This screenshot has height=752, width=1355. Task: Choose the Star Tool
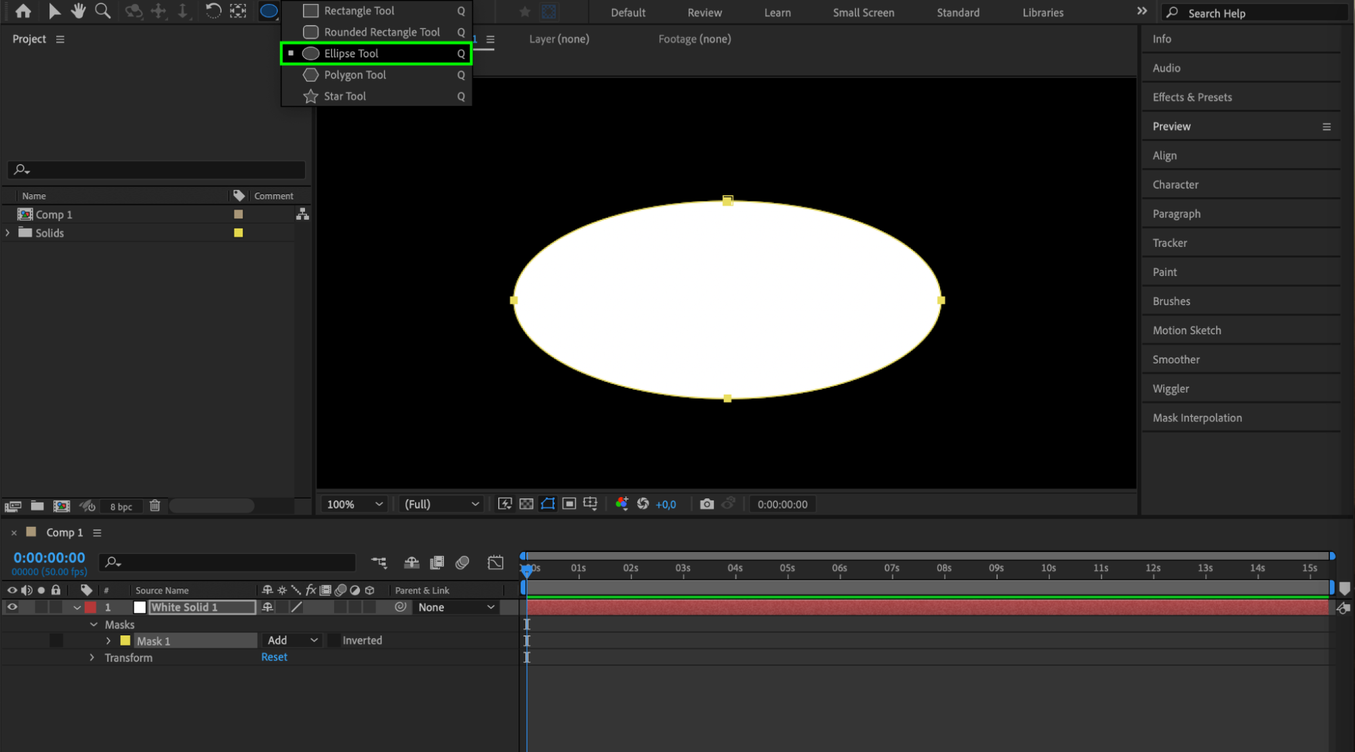[x=344, y=96]
